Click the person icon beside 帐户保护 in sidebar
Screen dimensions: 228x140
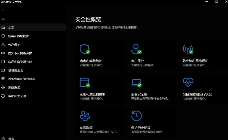click(3, 44)
